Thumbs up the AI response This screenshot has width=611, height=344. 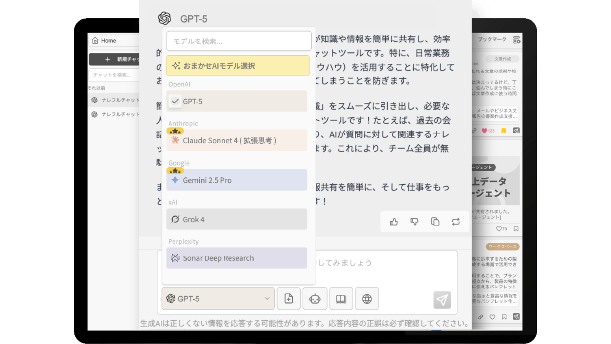pos(394,222)
